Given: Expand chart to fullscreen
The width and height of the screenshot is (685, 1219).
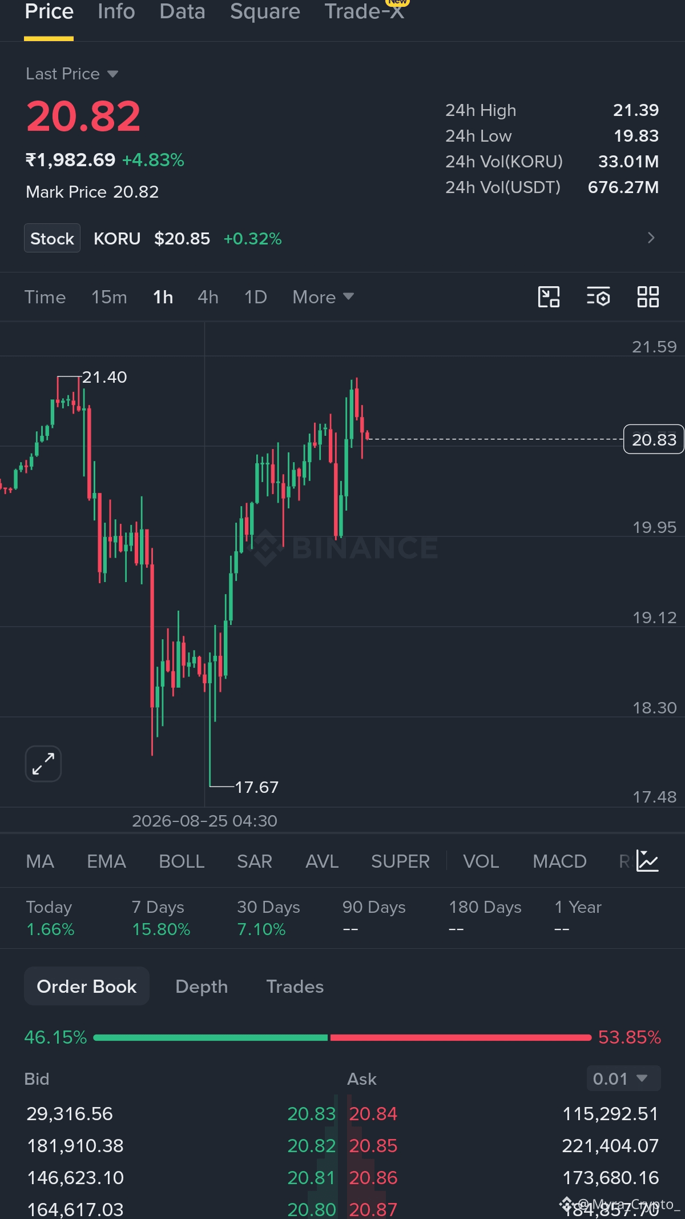Looking at the screenshot, I should 43,764.
